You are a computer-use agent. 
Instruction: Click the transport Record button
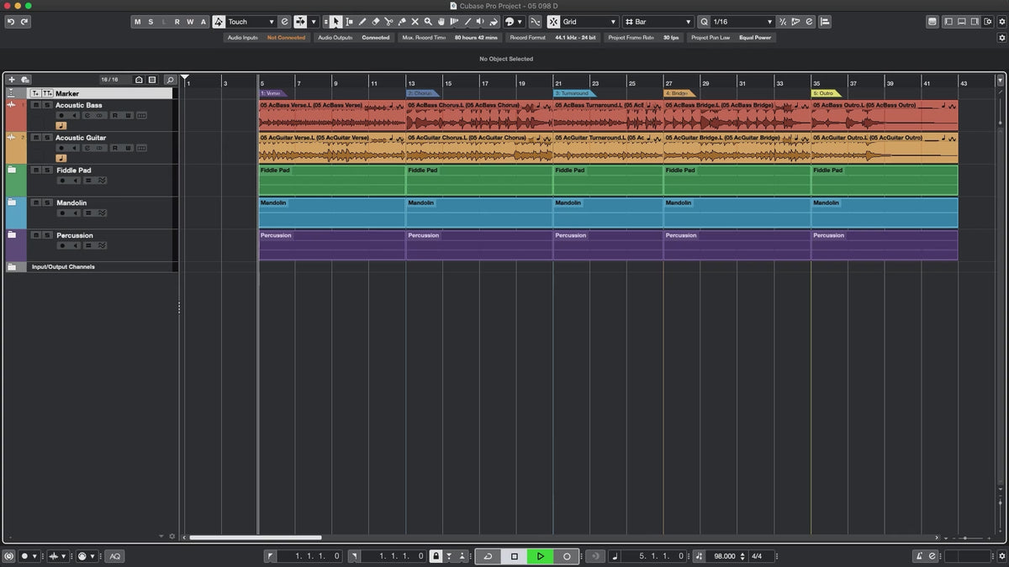coord(567,556)
